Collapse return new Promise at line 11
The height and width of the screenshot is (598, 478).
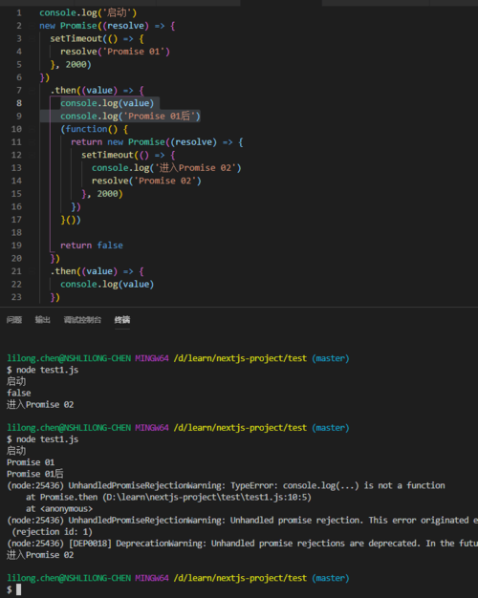(x=33, y=142)
